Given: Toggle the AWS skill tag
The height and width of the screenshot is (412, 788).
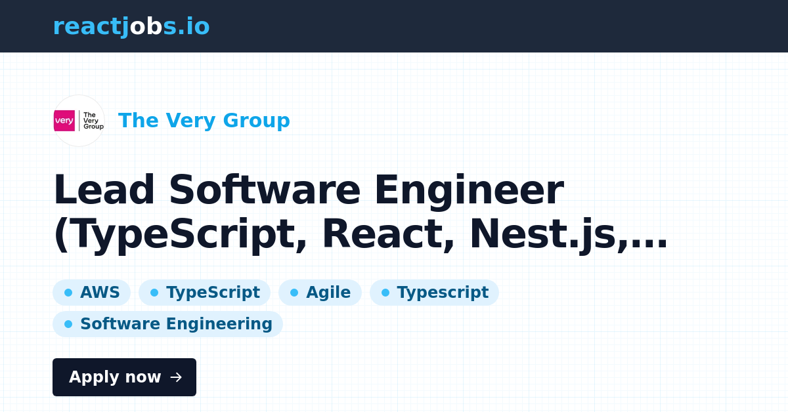Looking at the screenshot, I should [x=92, y=293].
